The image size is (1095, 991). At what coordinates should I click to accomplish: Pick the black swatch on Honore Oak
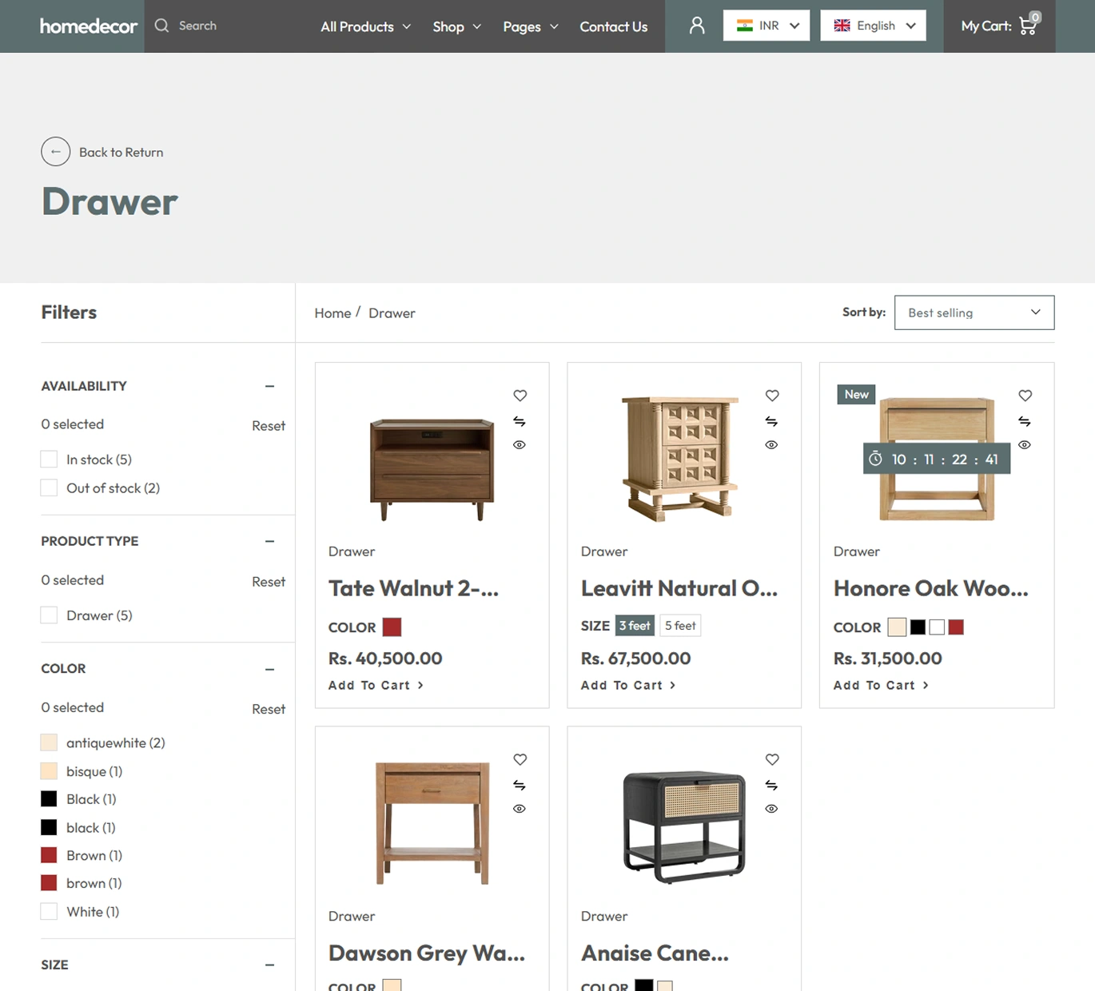click(x=918, y=627)
